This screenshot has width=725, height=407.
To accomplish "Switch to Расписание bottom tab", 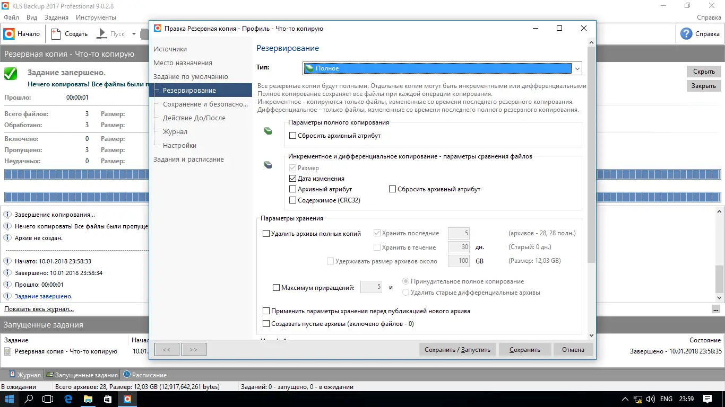I will [x=145, y=375].
